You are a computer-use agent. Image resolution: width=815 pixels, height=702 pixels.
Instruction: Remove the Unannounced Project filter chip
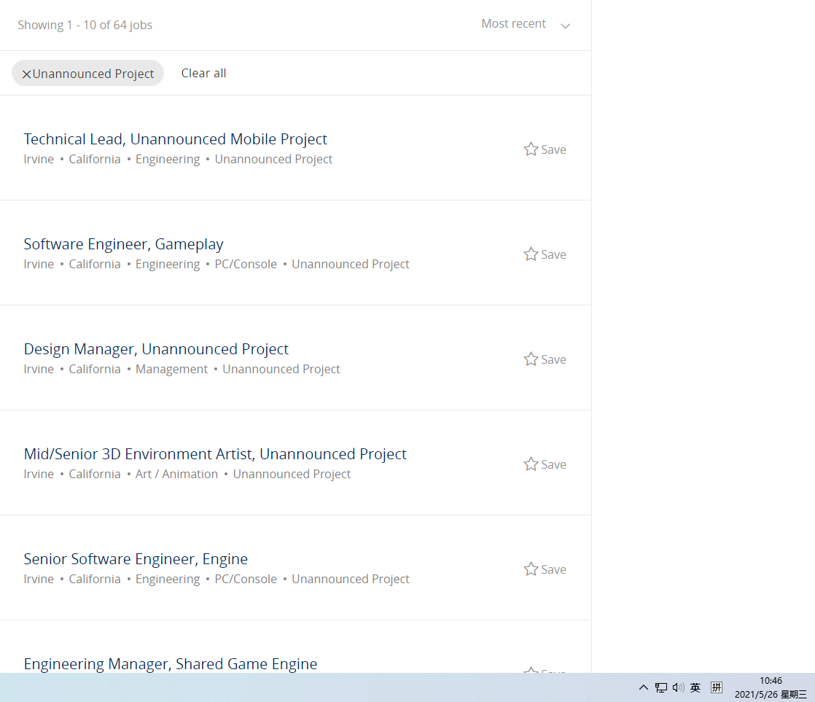pyautogui.click(x=26, y=74)
